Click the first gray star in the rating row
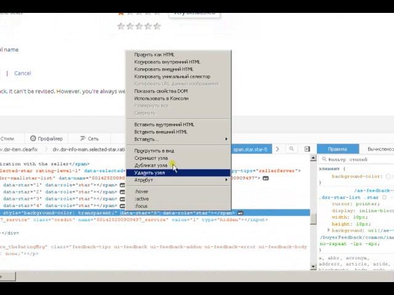Viewport: 394px width, 295px height. click(121, 26)
